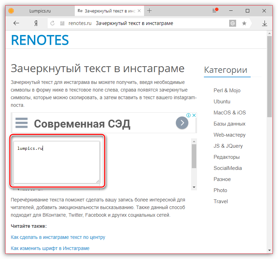Image resolution: width=278 pixels, height=259 pixels.
Task: Open a new tab with the plus button
Action: (149, 11)
